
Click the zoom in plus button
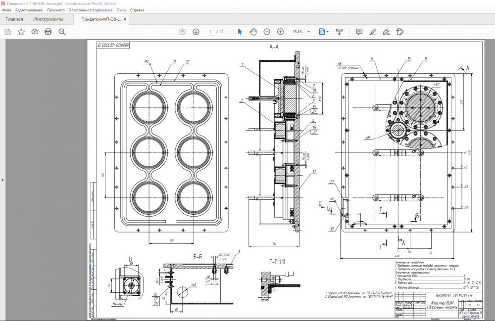coord(280,32)
